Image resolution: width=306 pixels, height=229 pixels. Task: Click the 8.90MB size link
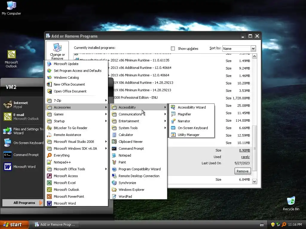(244, 150)
